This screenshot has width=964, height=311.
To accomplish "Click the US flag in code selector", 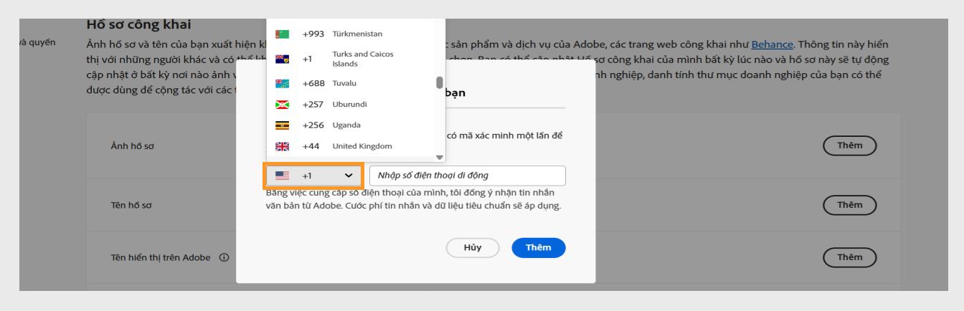I will click(x=283, y=176).
